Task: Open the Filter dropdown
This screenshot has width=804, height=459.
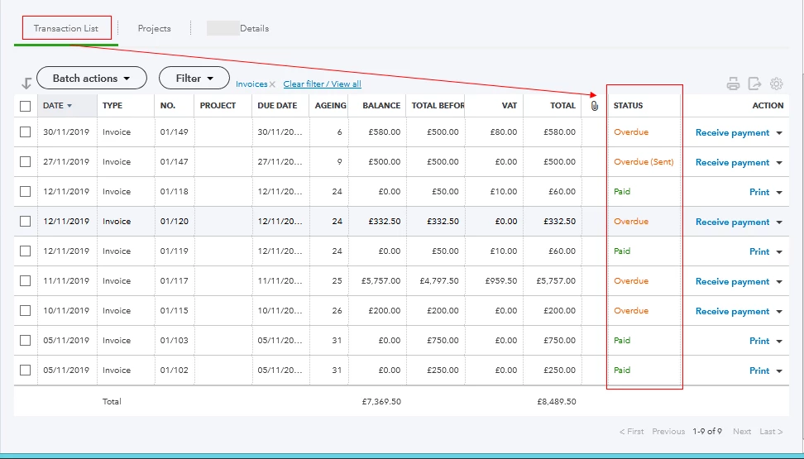Action: coord(194,78)
